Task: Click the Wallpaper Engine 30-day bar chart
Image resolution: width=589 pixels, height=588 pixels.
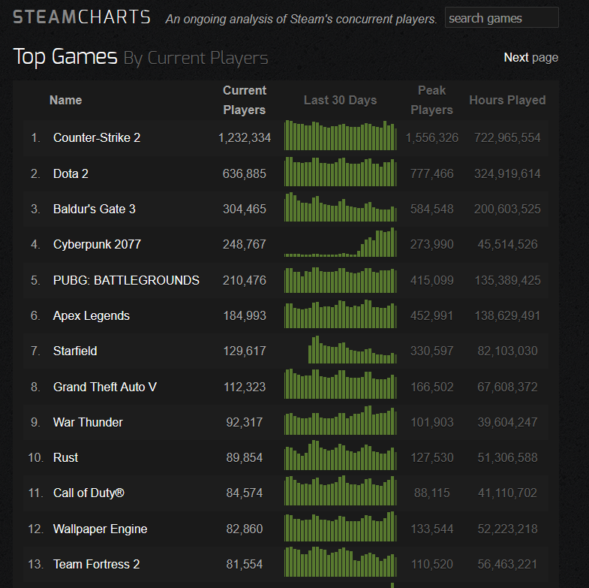Action: 341,526
